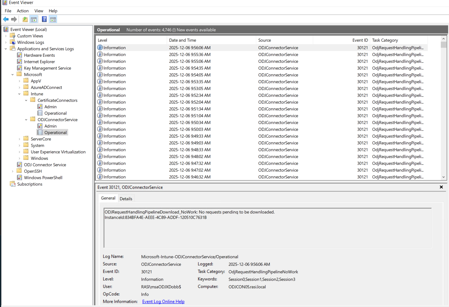
Task: Click the Event Viewer (Local) root icon
Action: pyautogui.click(x=6, y=29)
